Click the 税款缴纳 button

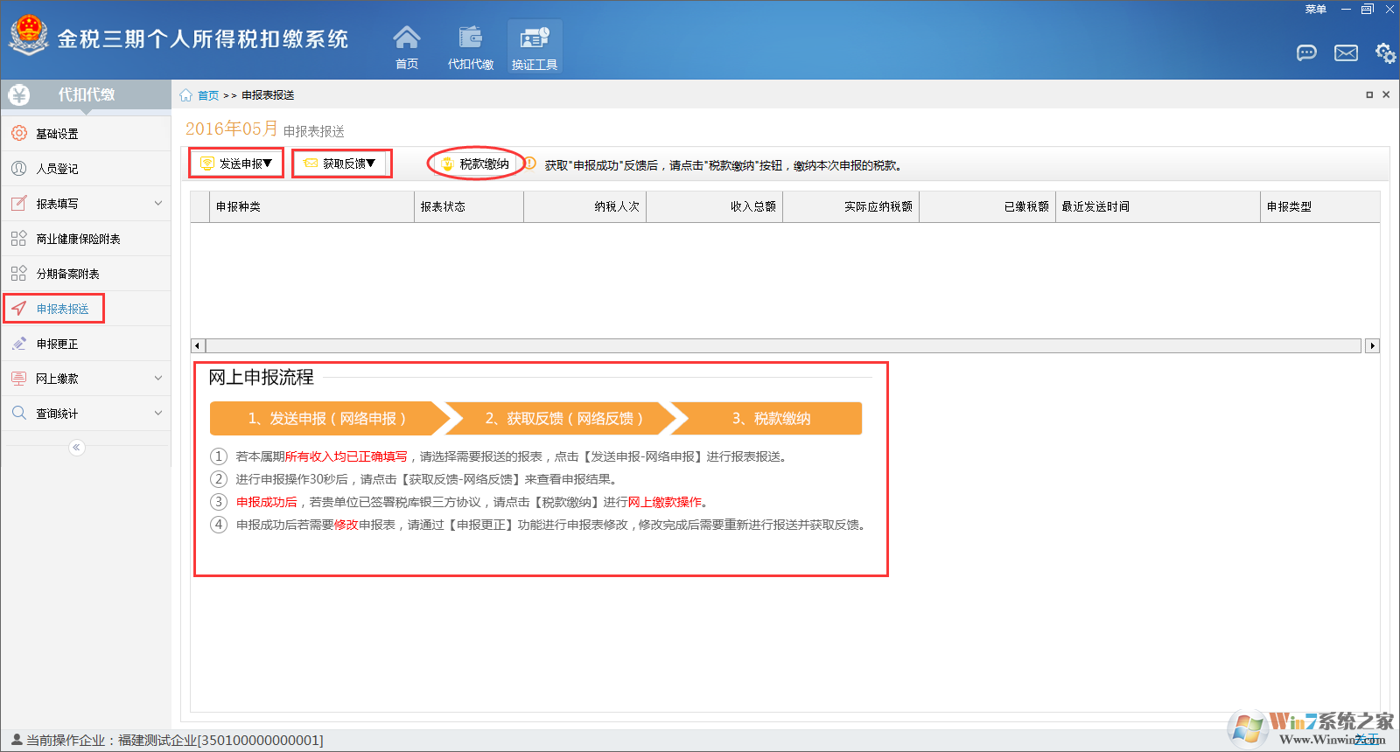[x=476, y=164]
